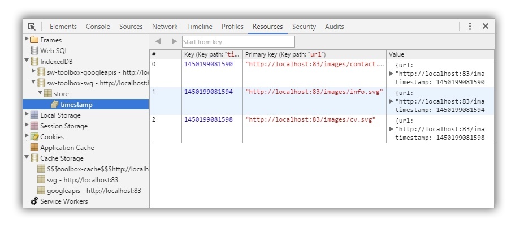Click the Value column header
Screen dimensions: 520x232
(x=440, y=54)
